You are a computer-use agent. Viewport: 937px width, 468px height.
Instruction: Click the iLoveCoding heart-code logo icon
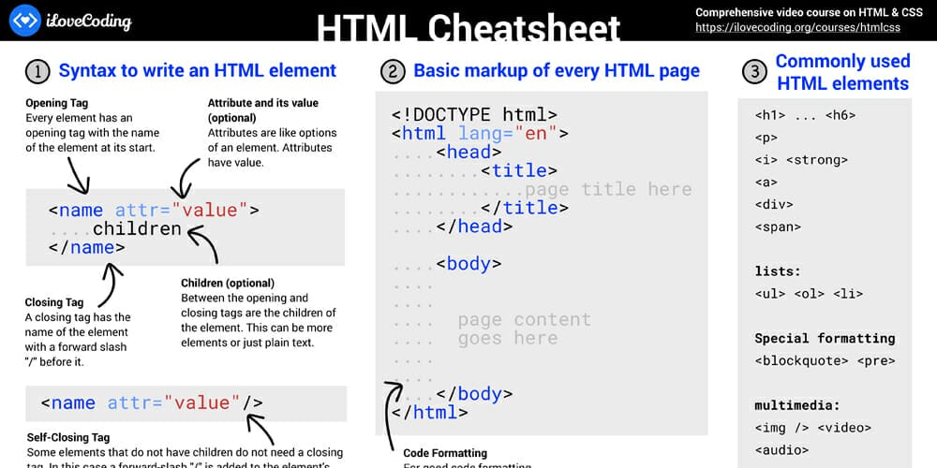tap(25, 20)
